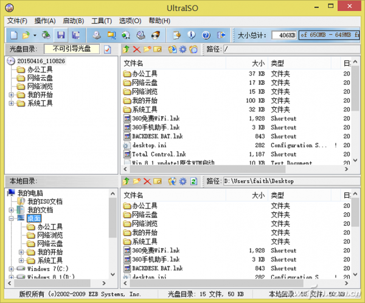This screenshot has width=365, height=303.
Task: Click the Exit door toolbar icon
Action: tap(221, 35)
